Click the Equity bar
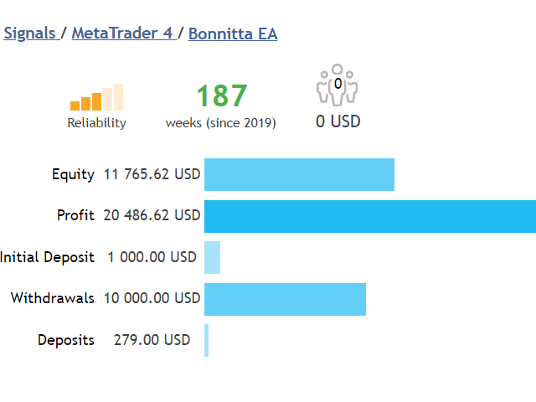This screenshot has height=402, width=536. click(x=299, y=174)
